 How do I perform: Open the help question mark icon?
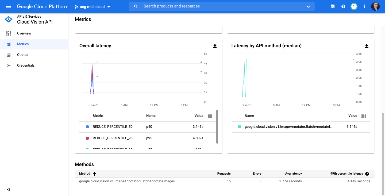[x=343, y=6]
